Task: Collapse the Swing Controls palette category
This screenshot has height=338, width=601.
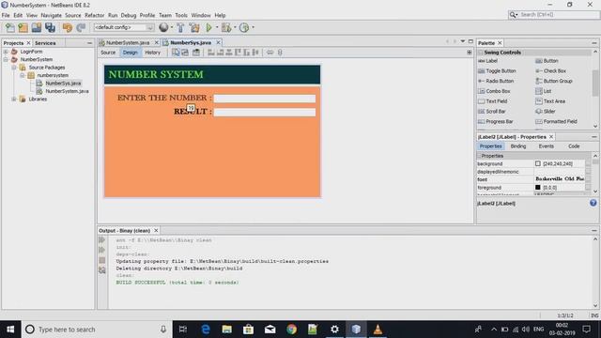Action: click(481, 53)
